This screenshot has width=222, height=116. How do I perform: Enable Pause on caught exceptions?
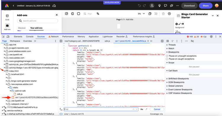pyautogui.click(x=167, y=59)
